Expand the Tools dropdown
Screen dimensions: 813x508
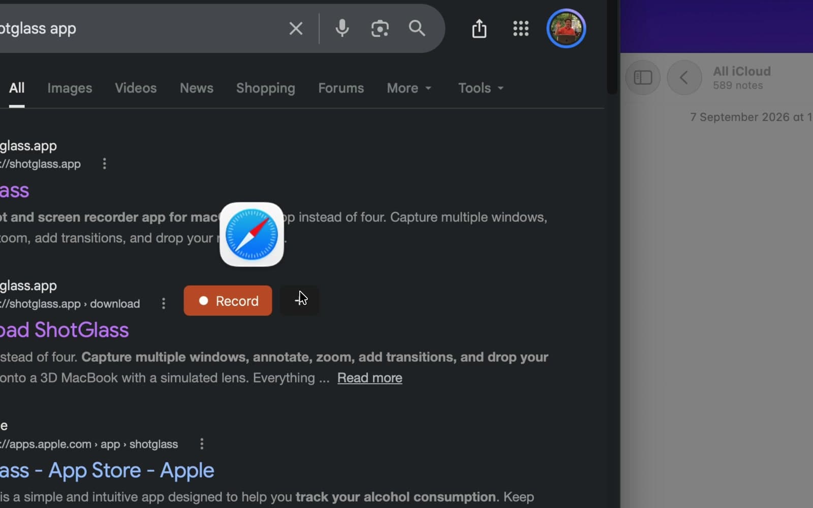coord(481,88)
